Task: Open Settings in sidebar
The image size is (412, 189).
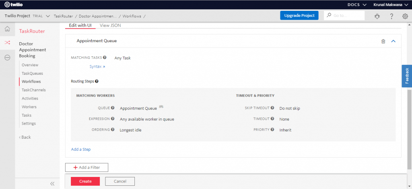Action: pos(29,123)
